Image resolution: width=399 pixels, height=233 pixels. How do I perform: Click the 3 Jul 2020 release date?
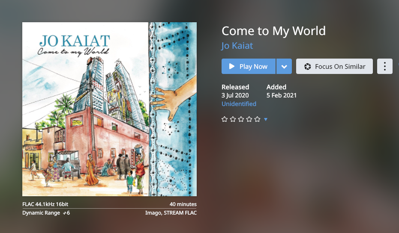pyautogui.click(x=235, y=95)
